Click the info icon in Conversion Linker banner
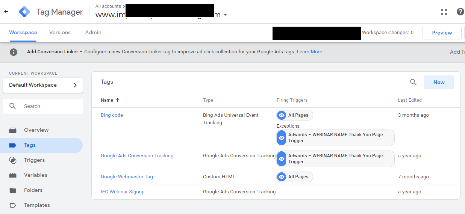Screen dimensions: 465x214 tap(14, 52)
